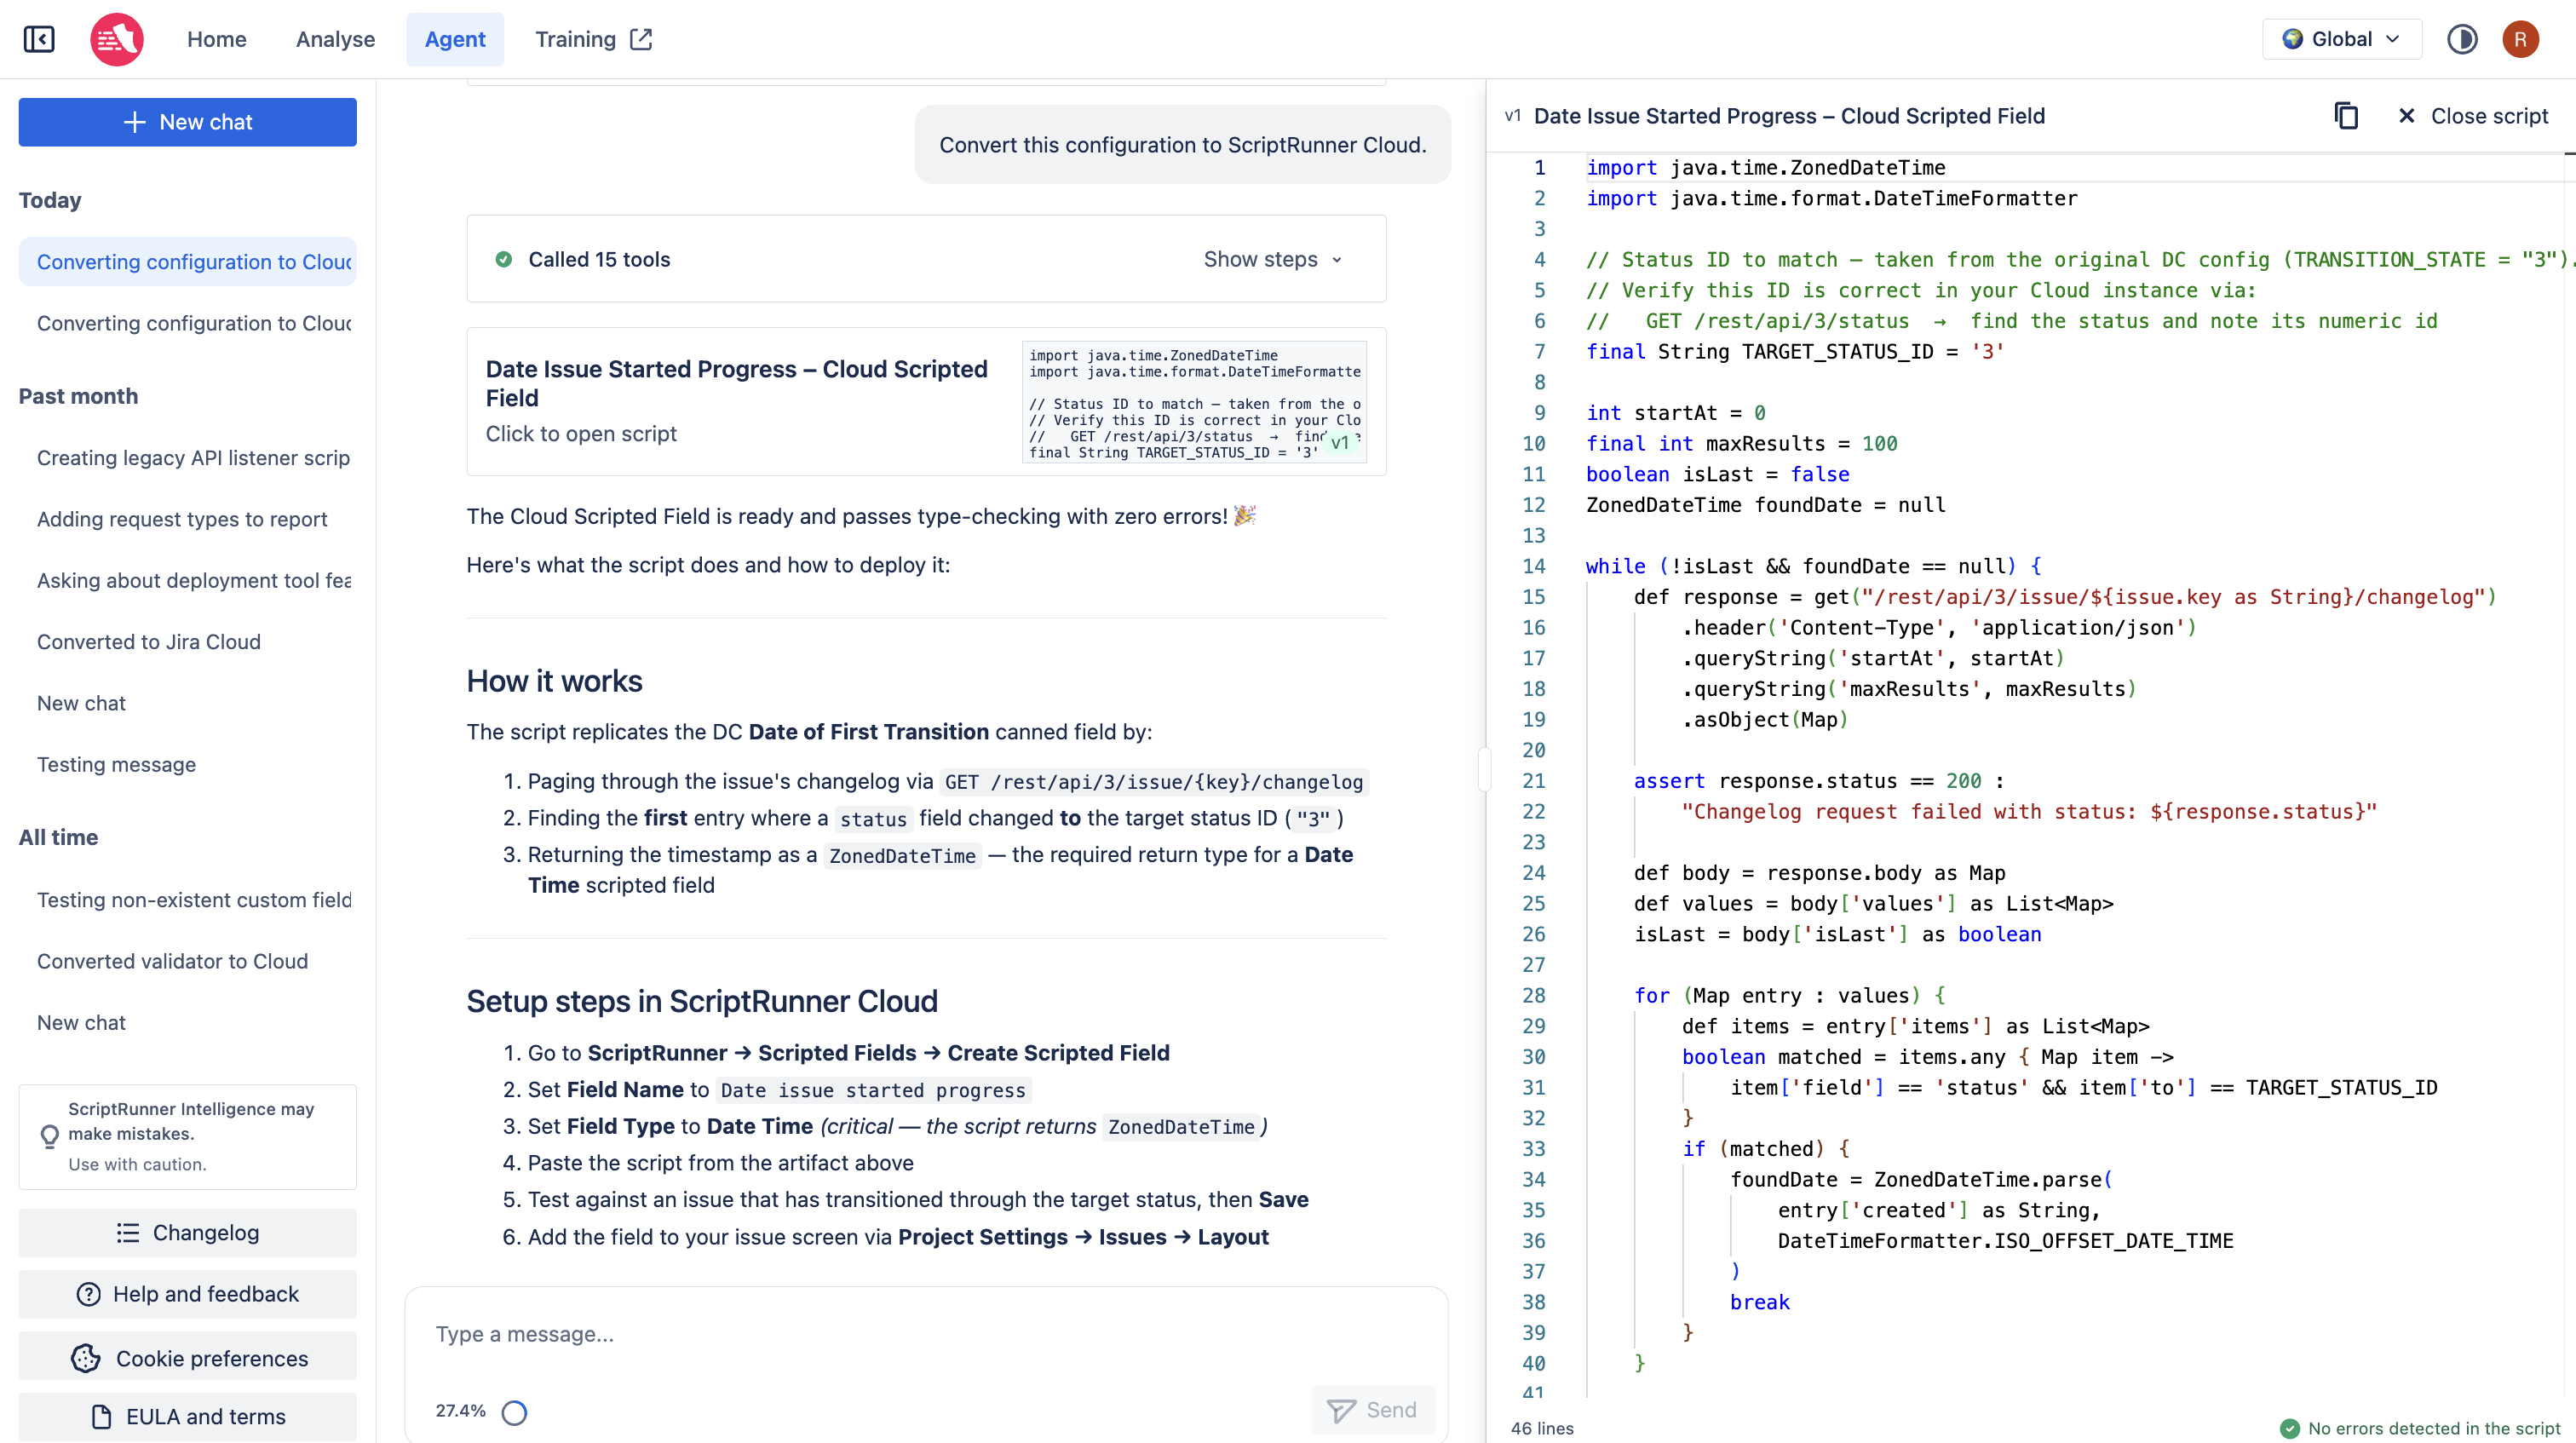
Task: Click the ScriptRunner red logo
Action: 117,39
